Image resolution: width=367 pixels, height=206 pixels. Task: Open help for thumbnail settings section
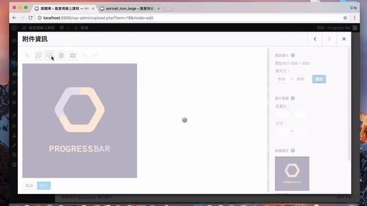pyautogui.click(x=293, y=150)
